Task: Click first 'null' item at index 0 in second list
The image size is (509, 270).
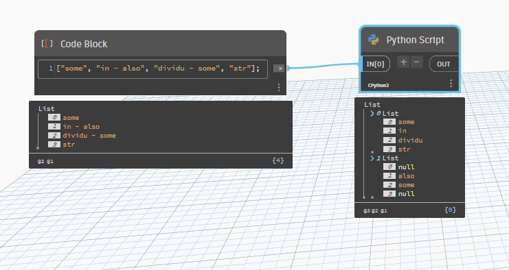Action: click(x=406, y=167)
